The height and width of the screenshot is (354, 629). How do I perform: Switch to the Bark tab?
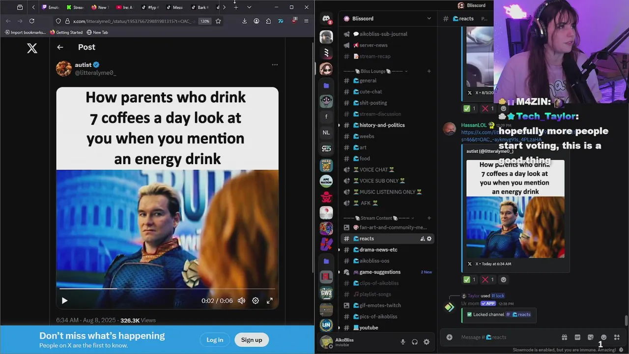click(x=199, y=7)
